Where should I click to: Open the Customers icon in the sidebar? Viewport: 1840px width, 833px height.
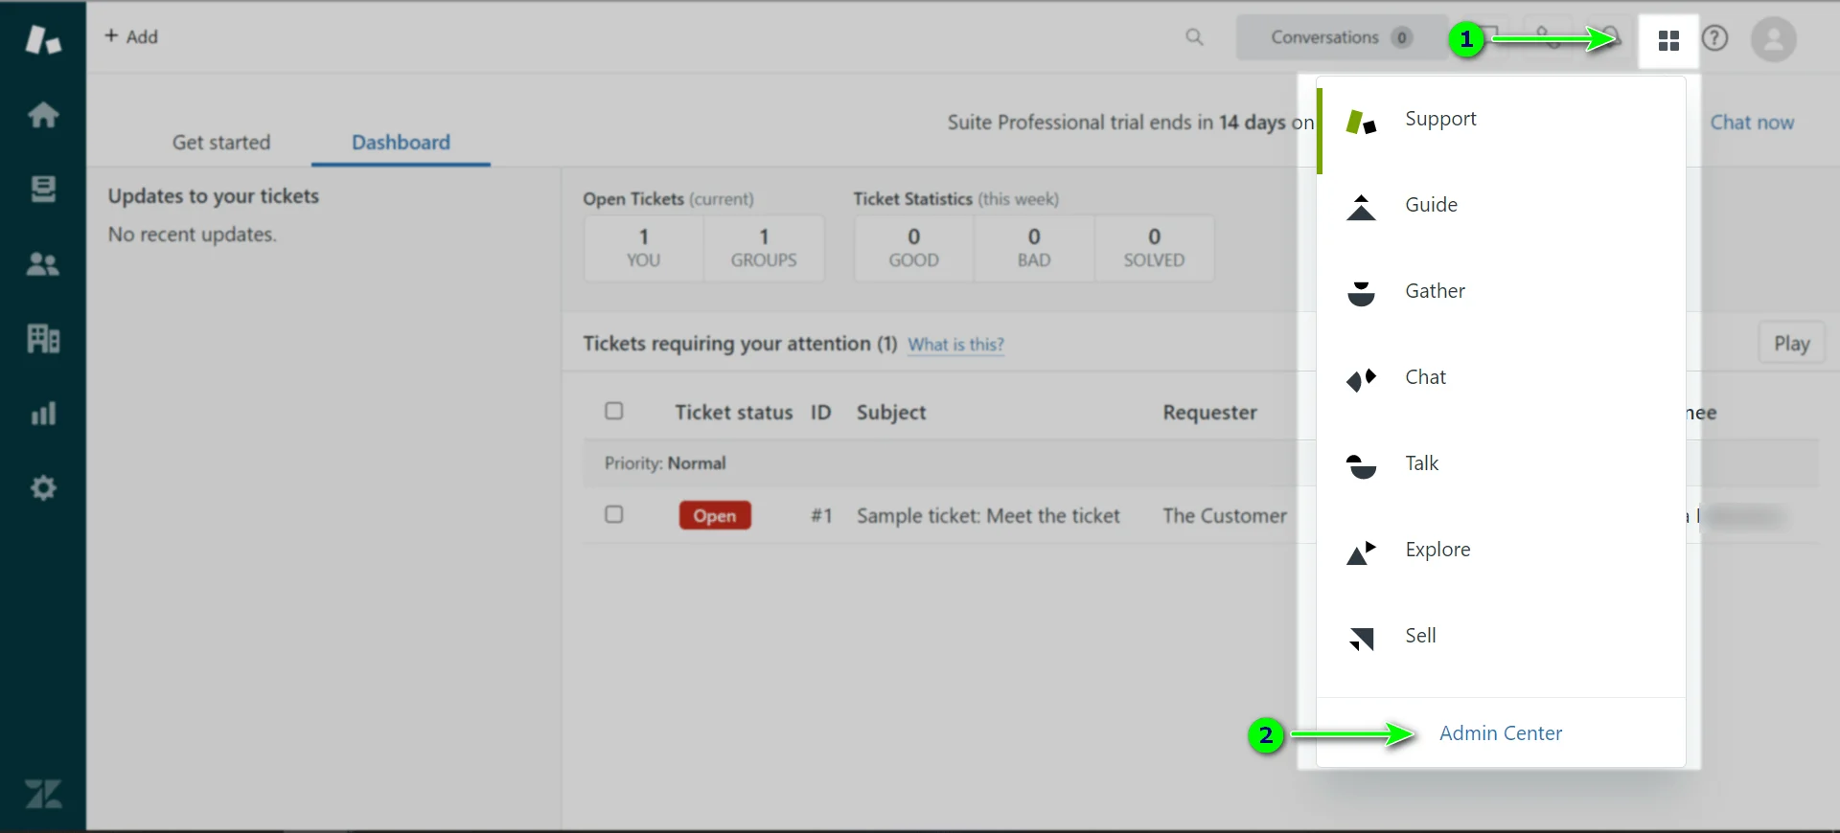pyautogui.click(x=43, y=264)
